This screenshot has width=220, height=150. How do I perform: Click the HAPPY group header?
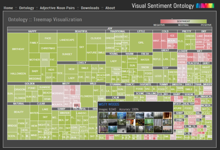click(x=32, y=31)
